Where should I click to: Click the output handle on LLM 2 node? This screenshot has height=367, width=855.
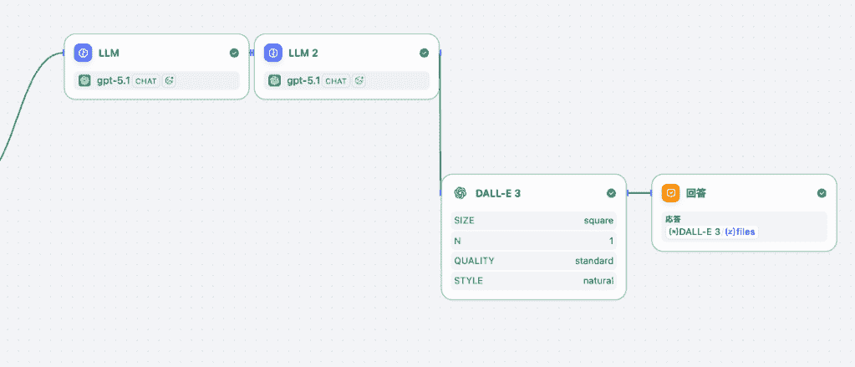[440, 53]
